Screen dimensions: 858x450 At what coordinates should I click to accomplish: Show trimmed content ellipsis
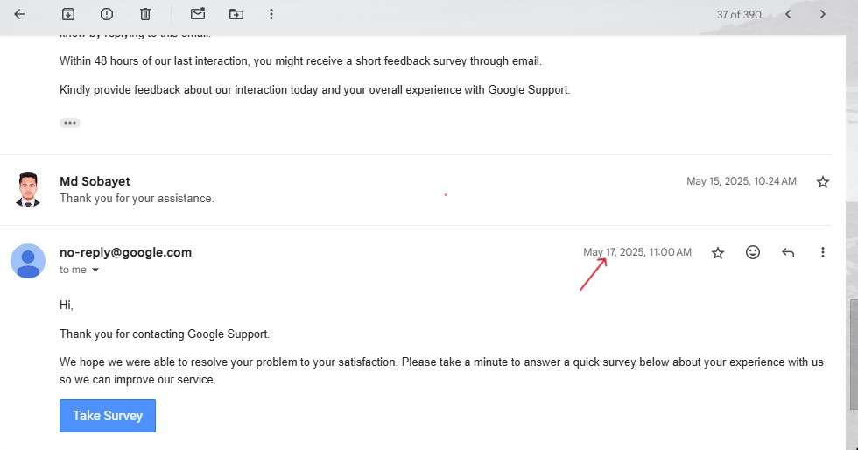point(70,123)
